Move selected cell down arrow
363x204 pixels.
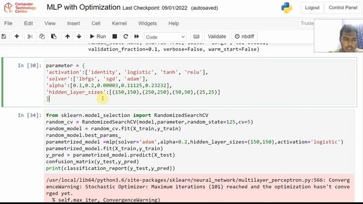[x=79, y=36]
